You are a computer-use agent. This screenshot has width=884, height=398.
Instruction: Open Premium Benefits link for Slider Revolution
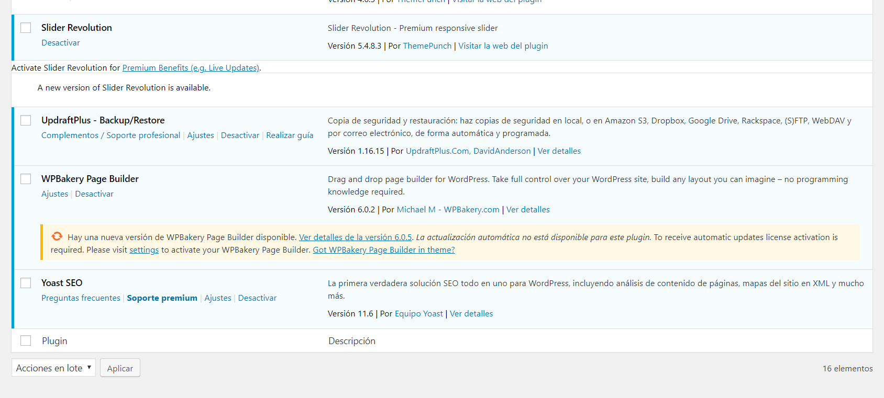coord(191,68)
